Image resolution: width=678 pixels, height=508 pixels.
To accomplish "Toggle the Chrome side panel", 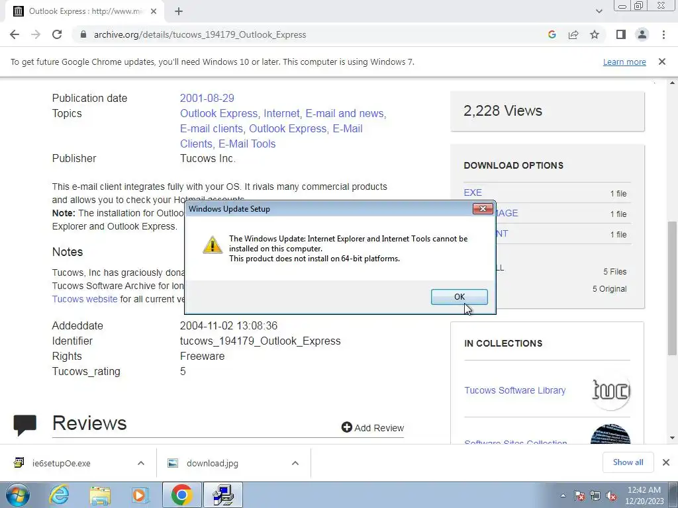I will (621, 34).
